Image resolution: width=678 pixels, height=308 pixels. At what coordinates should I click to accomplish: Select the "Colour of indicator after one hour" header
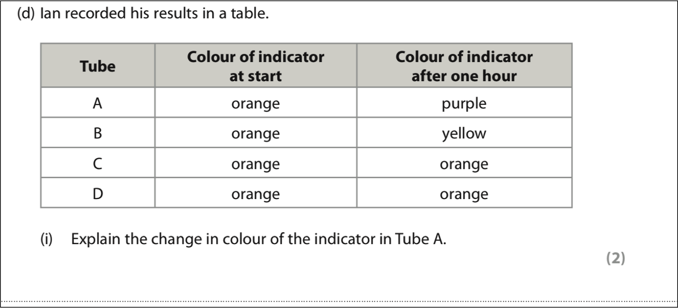pos(464,66)
